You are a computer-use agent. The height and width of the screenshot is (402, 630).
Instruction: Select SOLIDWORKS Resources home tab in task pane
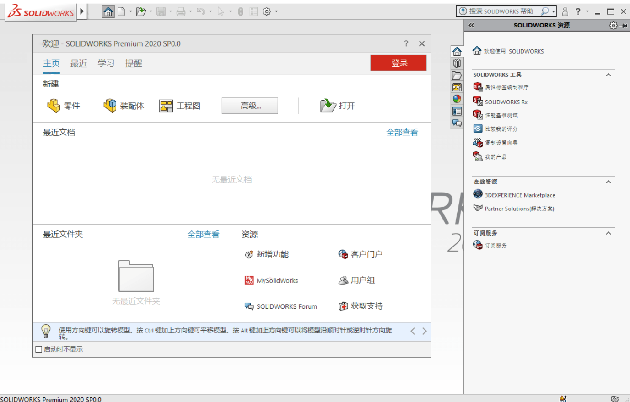(x=457, y=51)
